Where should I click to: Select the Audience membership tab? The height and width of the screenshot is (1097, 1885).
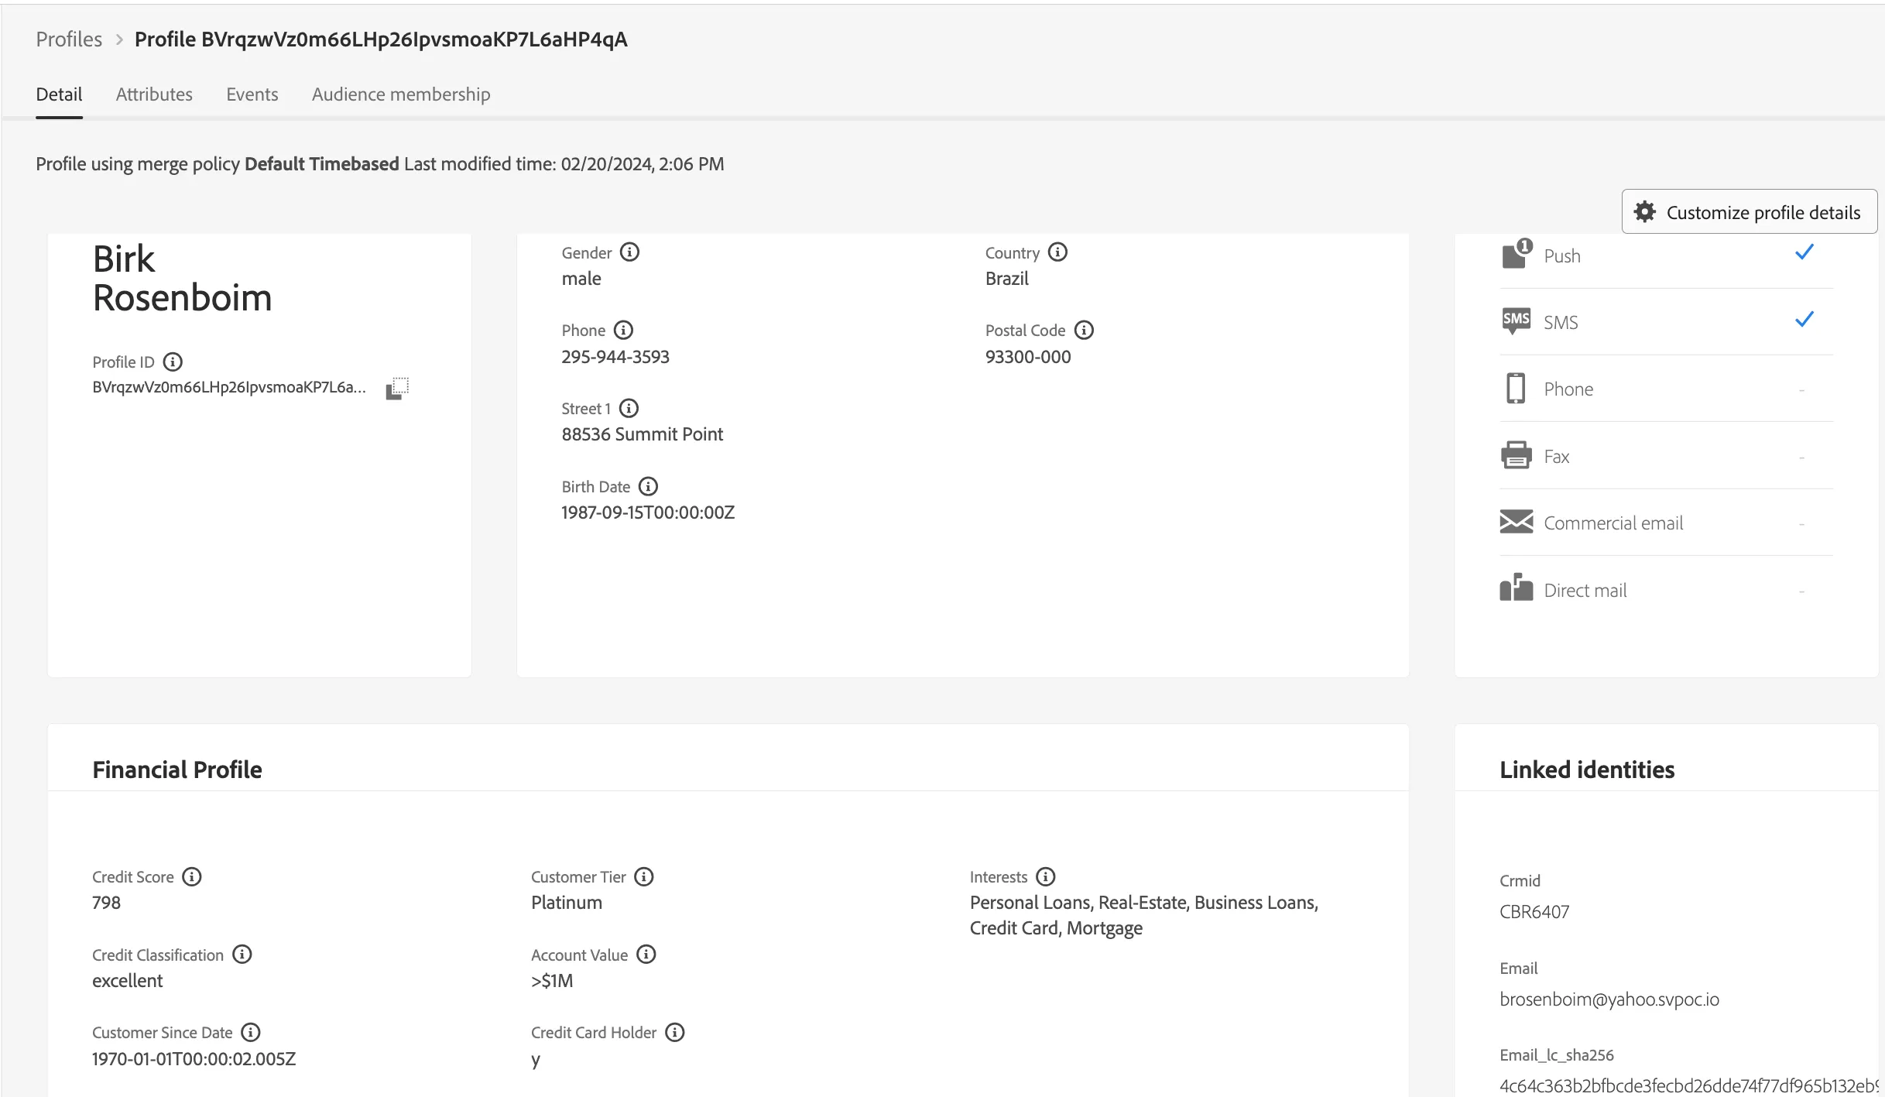[401, 94]
